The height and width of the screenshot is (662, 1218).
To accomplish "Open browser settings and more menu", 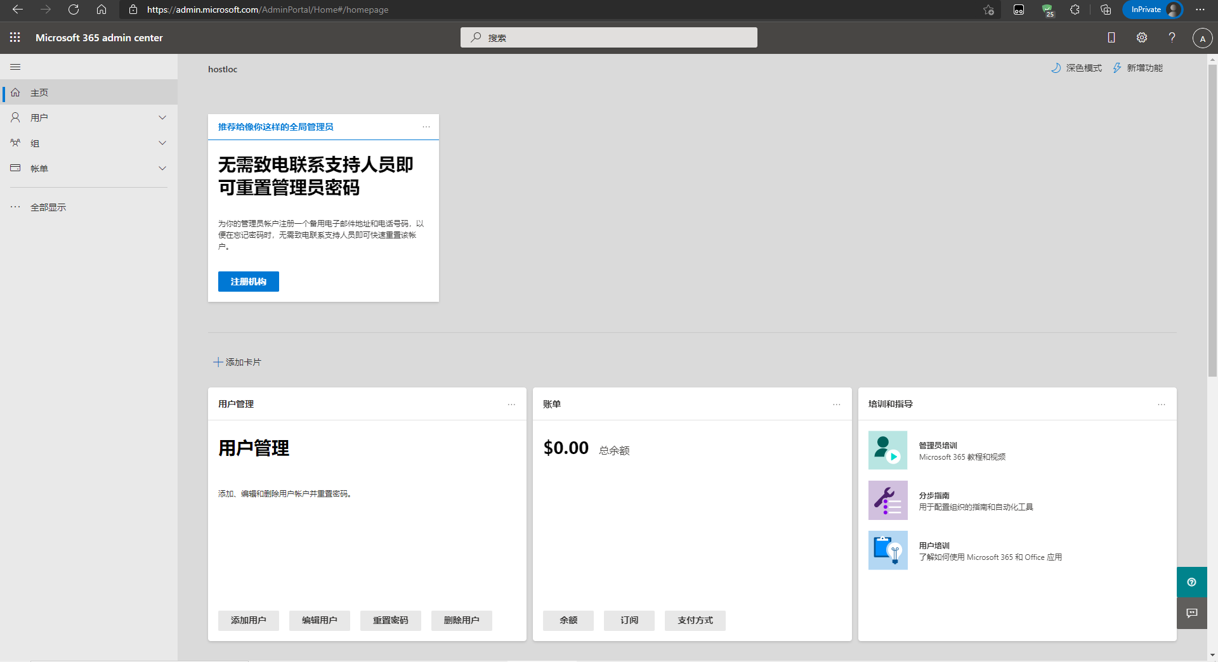I will (1200, 10).
